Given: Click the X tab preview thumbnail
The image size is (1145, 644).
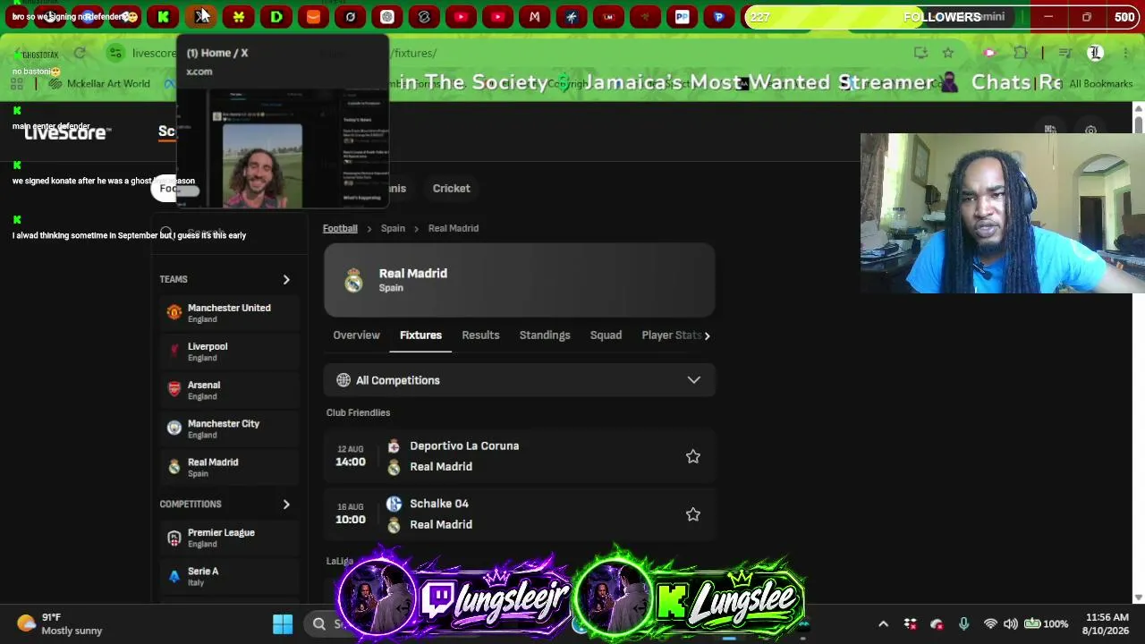Looking at the screenshot, I should 283,148.
